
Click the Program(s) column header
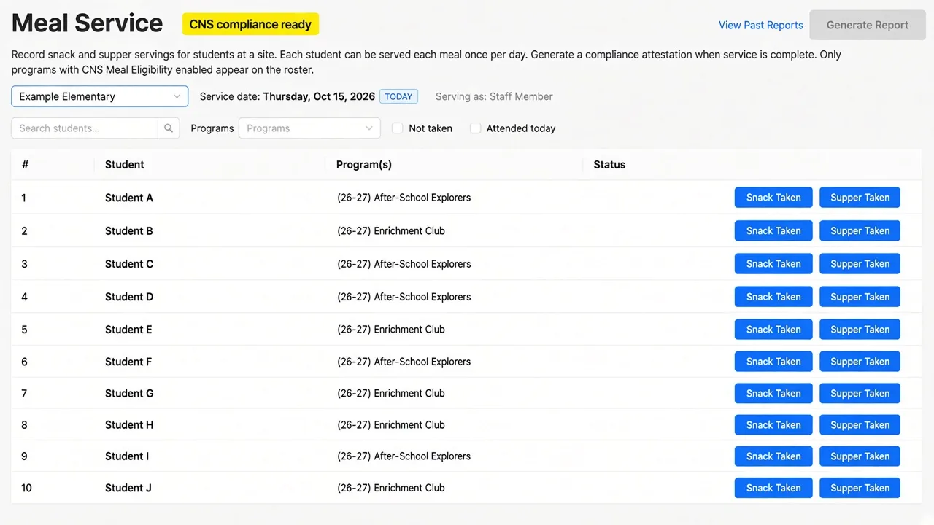(x=364, y=165)
